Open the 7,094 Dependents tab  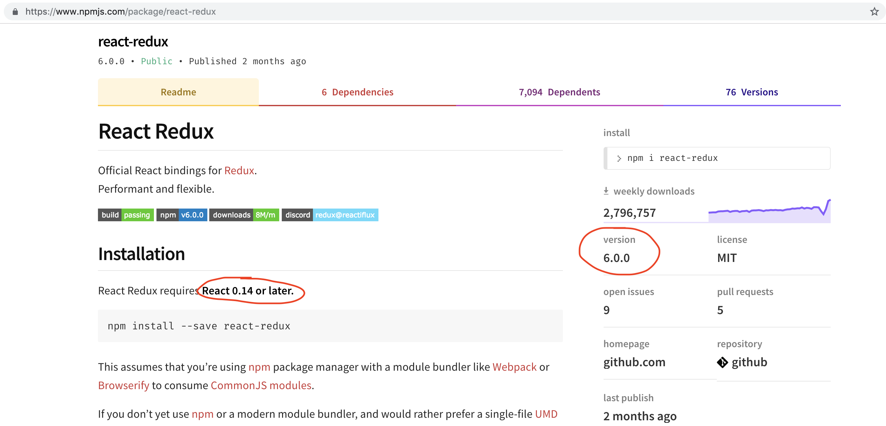(559, 92)
